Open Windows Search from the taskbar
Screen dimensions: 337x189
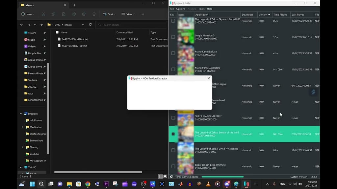tap(41, 184)
